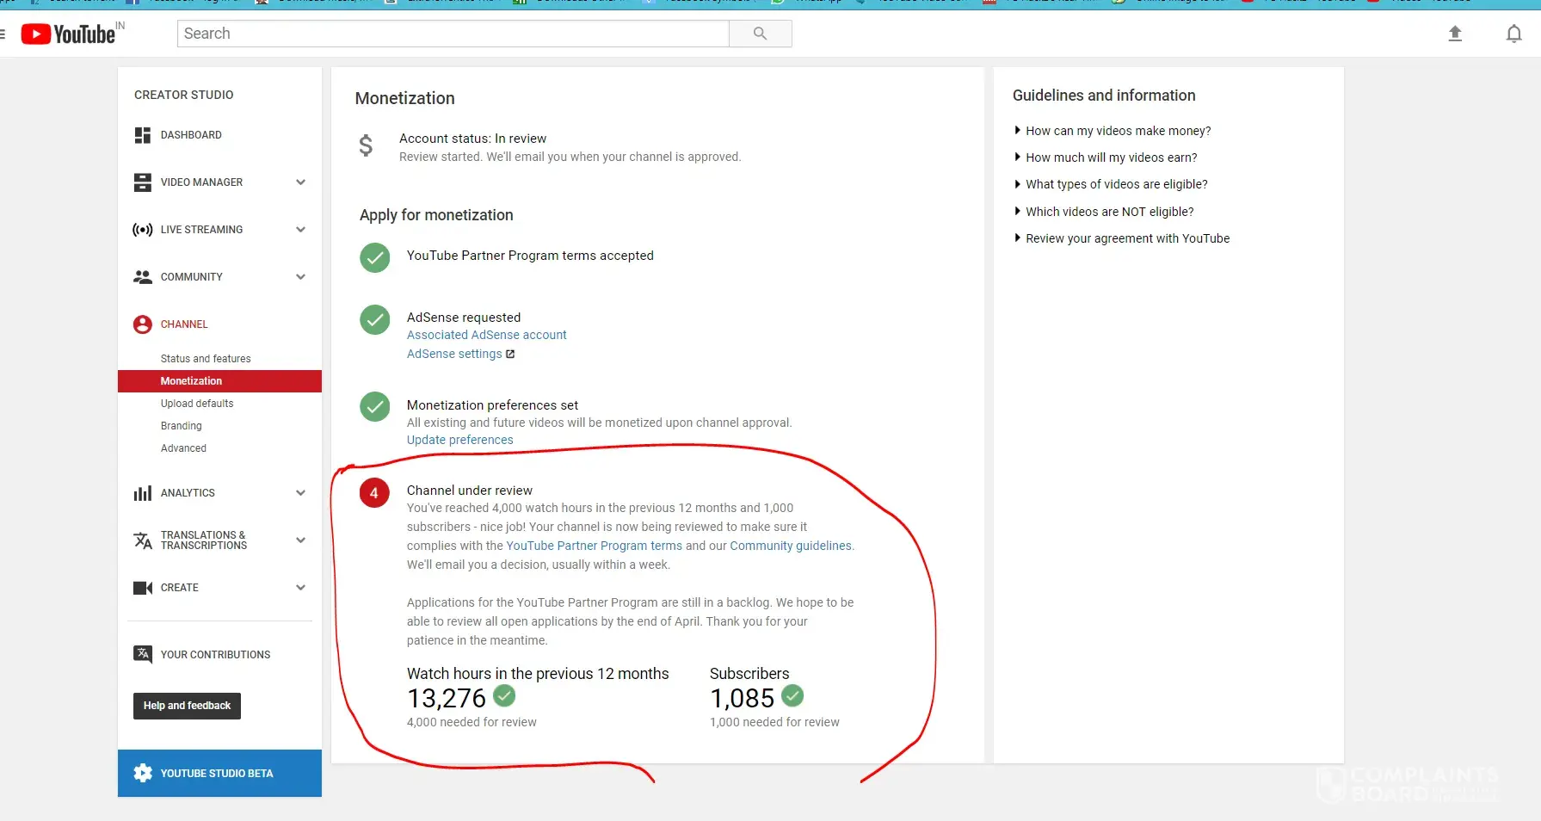Screen dimensions: 1541x821
Task: Open the upload video icon
Action: click(x=1455, y=34)
